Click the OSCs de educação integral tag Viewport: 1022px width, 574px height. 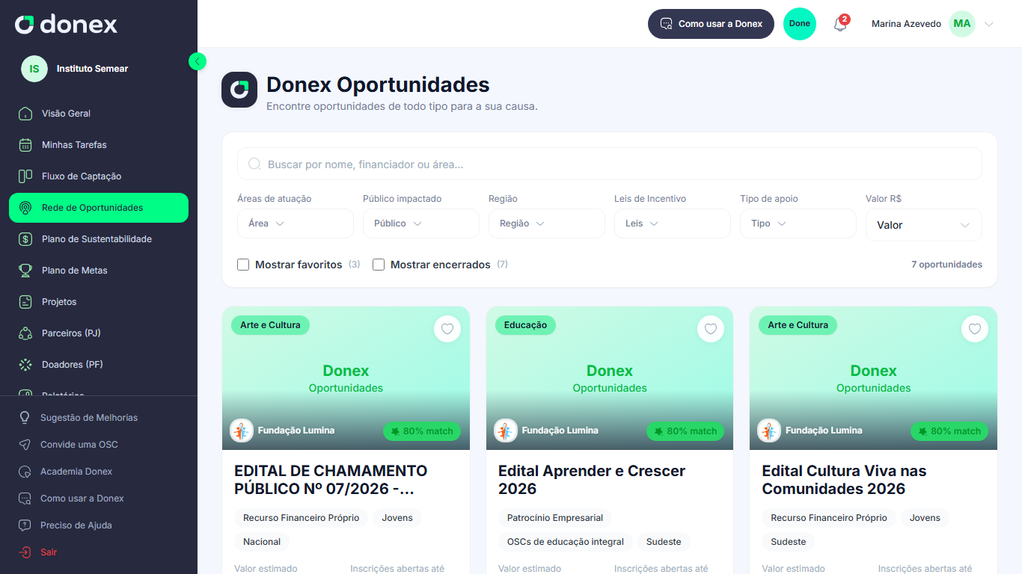(x=566, y=542)
